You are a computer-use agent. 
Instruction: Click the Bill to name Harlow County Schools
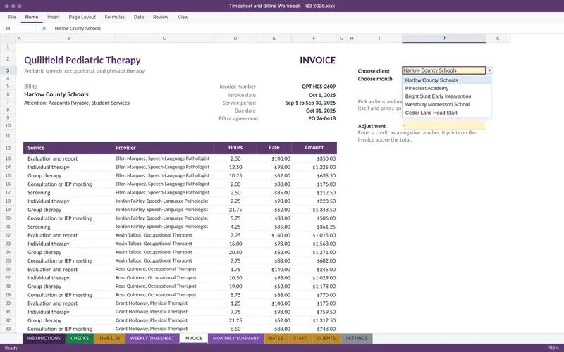(56, 94)
